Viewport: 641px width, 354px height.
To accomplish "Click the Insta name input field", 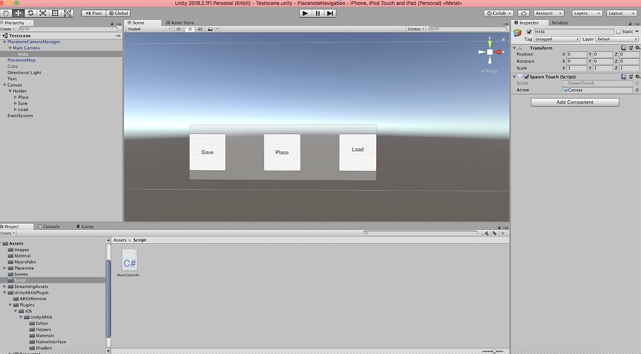I will pyautogui.click(x=573, y=31).
